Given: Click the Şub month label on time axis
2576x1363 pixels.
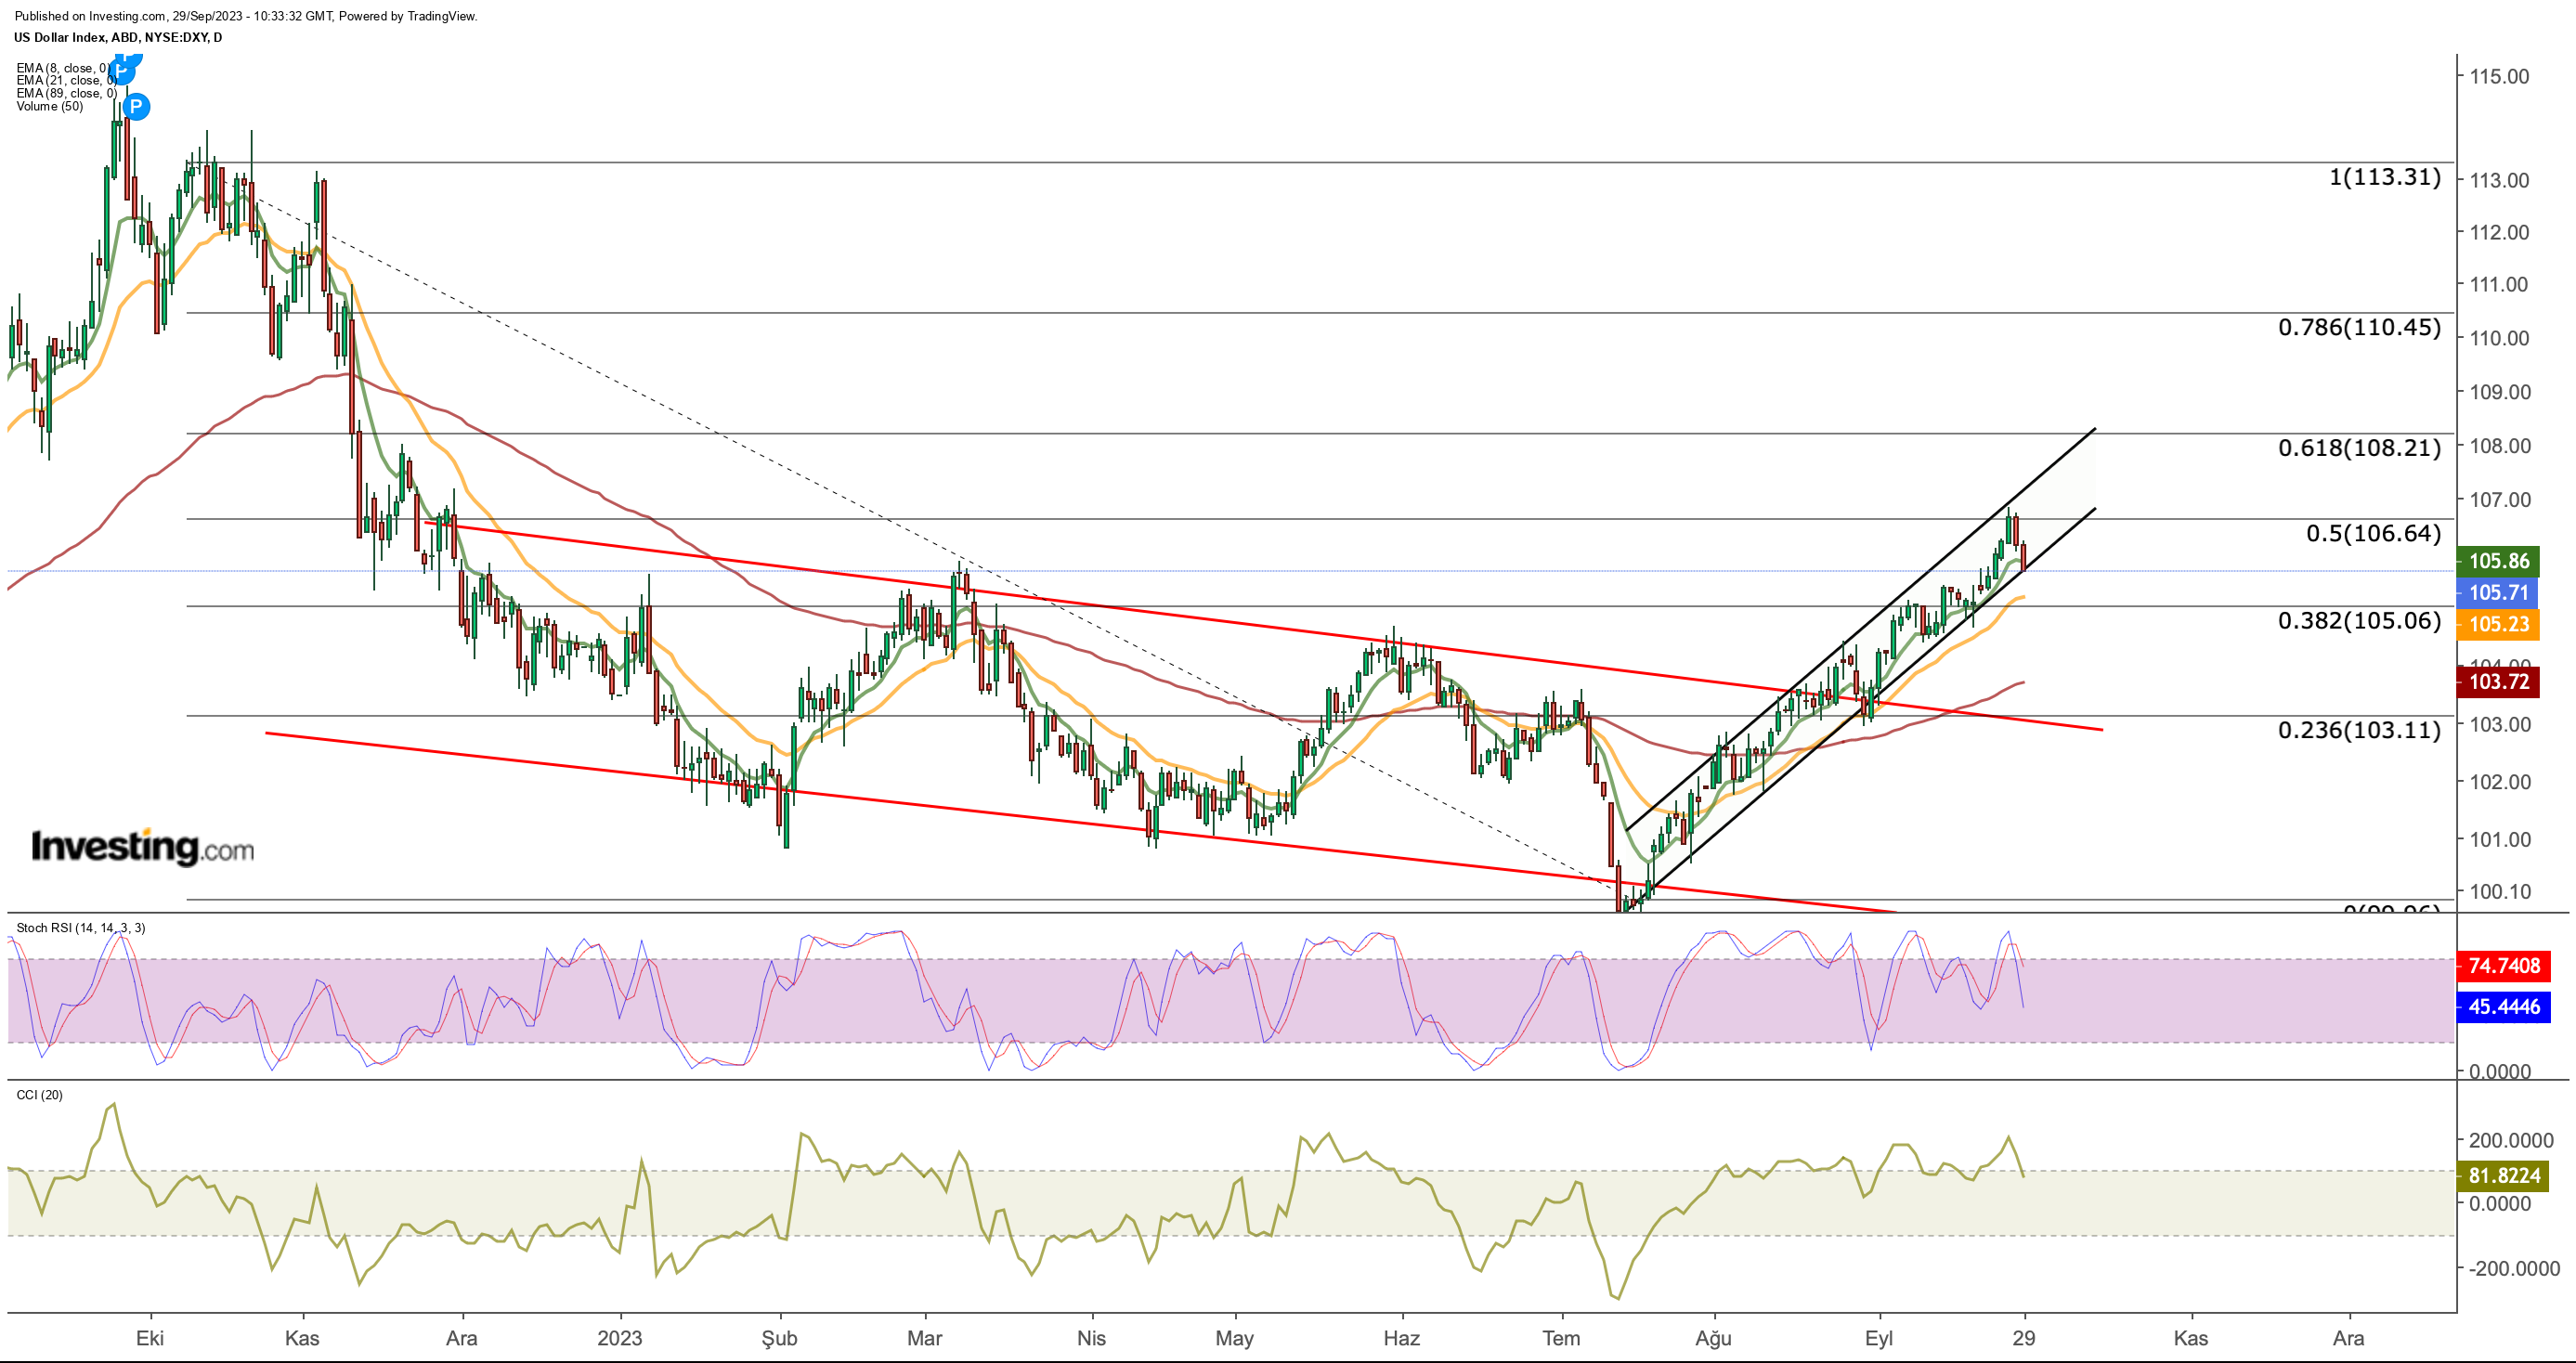Looking at the screenshot, I should pos(779,1339).
